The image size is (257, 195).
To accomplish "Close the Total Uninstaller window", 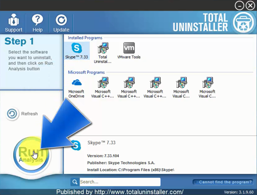I will (250, 6).
